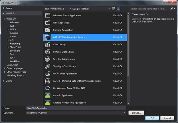The width and height of the screenshot is (178, 123).
Task: Expand the Office tree node
Action: pos(8,29)
